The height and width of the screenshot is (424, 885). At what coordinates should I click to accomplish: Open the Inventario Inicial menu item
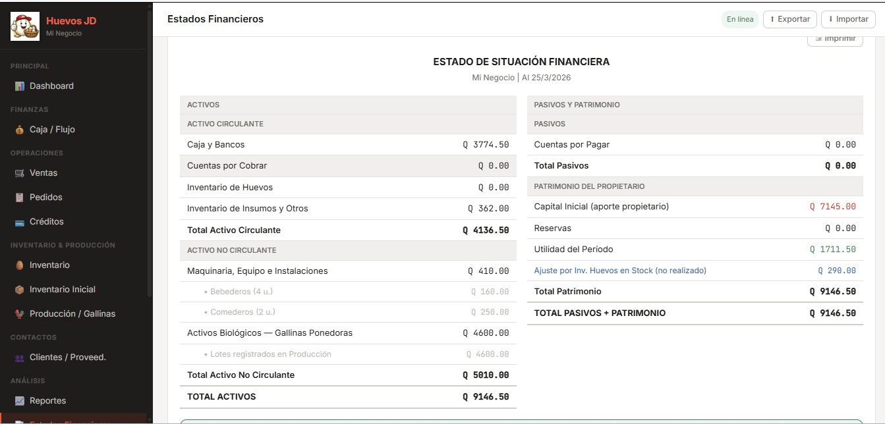[62, 290]
